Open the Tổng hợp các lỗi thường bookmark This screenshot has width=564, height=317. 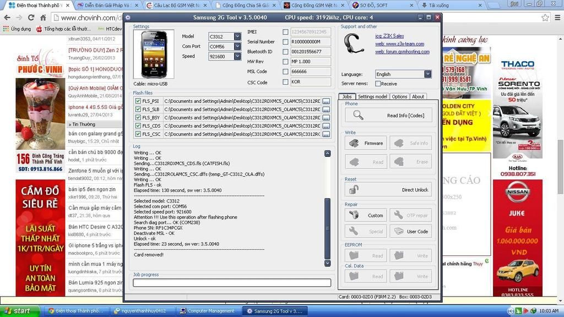(x=64, y=29)
